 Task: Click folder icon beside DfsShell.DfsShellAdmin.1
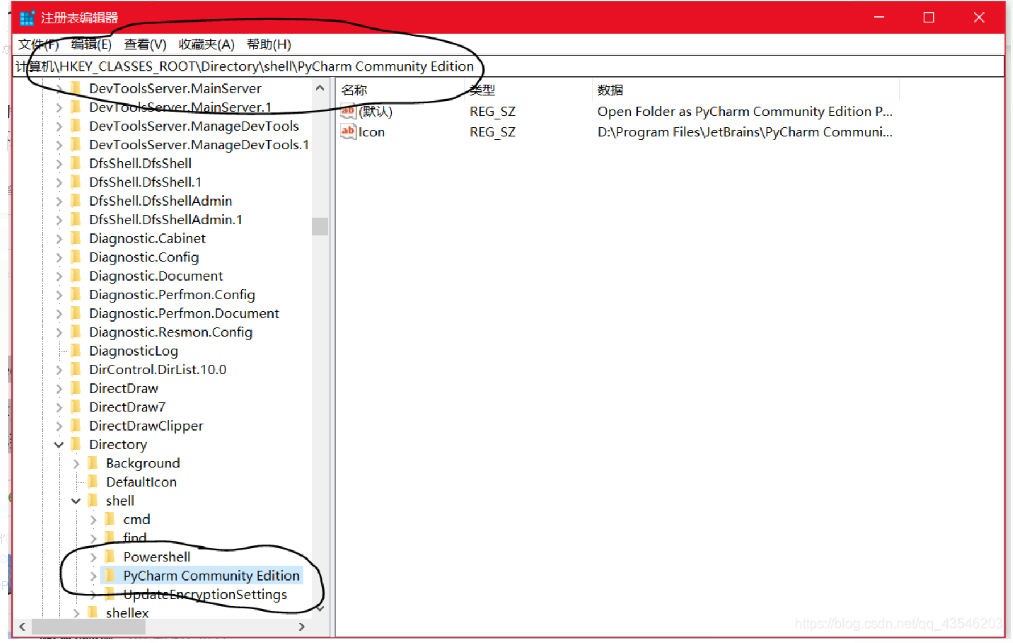pyautogui.click(x=76, y=220)
